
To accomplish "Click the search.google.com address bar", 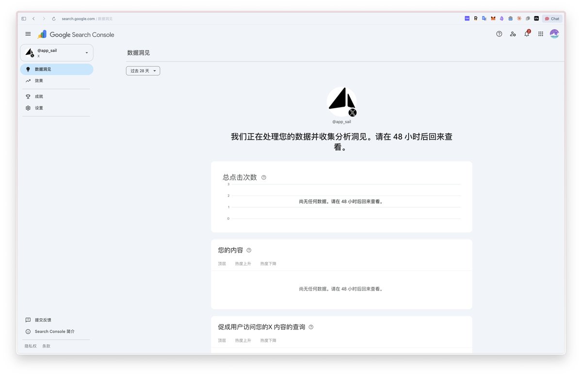I will 87,18.
